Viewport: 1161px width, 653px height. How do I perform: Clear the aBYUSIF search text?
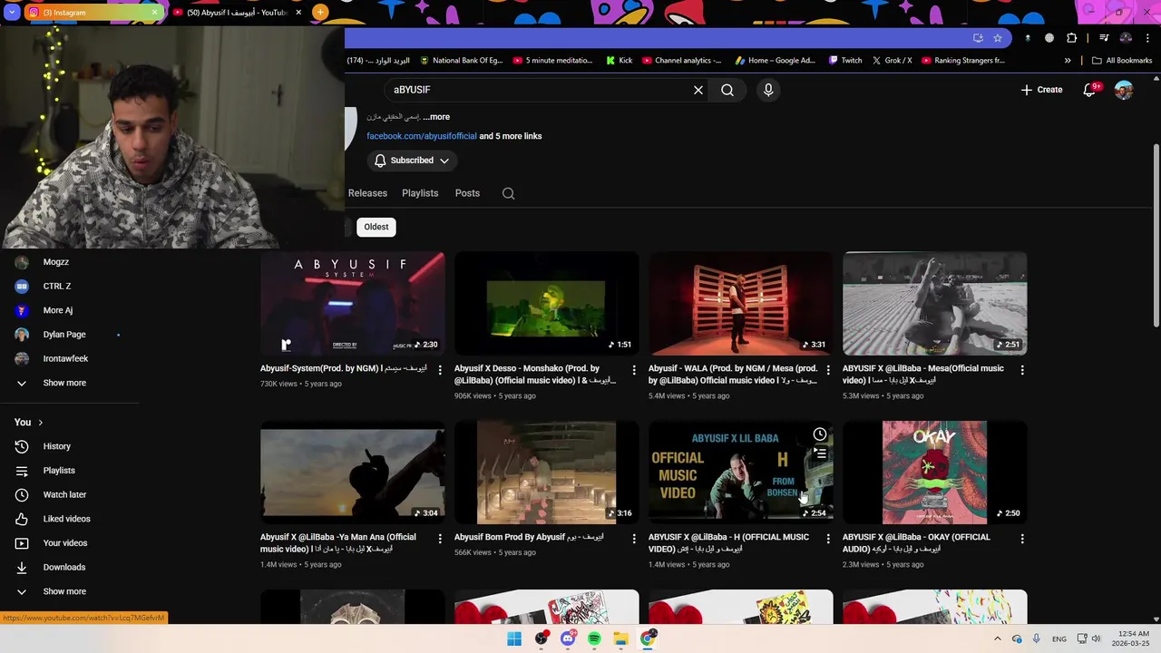(698, 90)
